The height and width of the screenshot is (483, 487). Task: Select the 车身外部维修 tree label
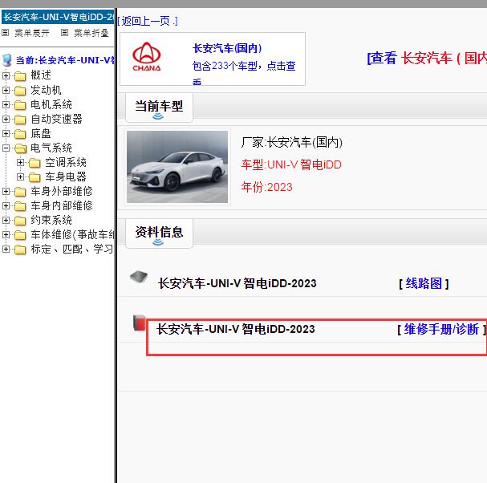point(62,191)
